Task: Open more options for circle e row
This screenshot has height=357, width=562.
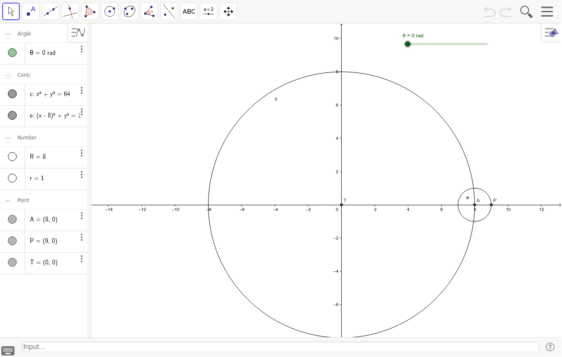Action: (x=82, y=112)
